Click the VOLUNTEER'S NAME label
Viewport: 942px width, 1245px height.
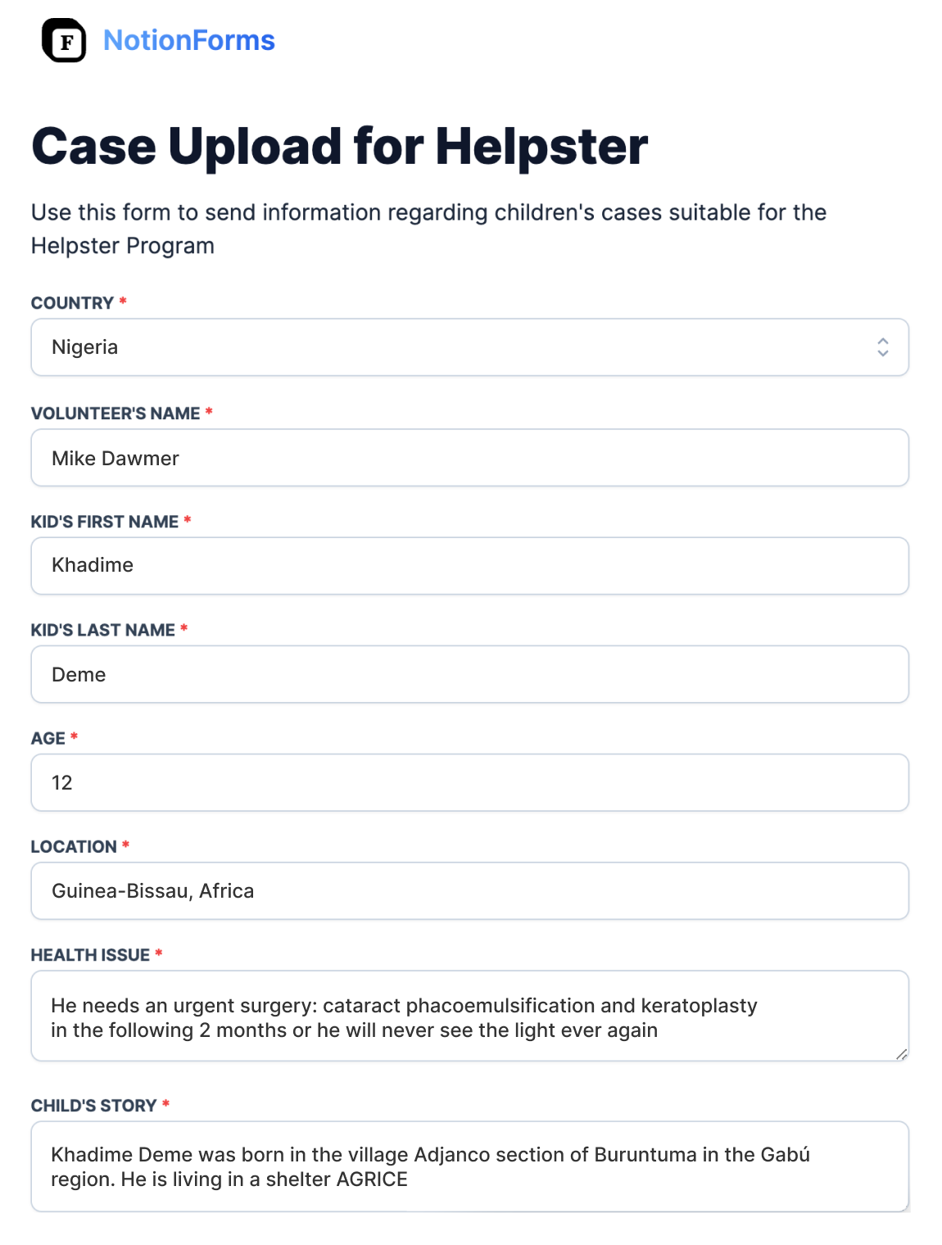115,414
